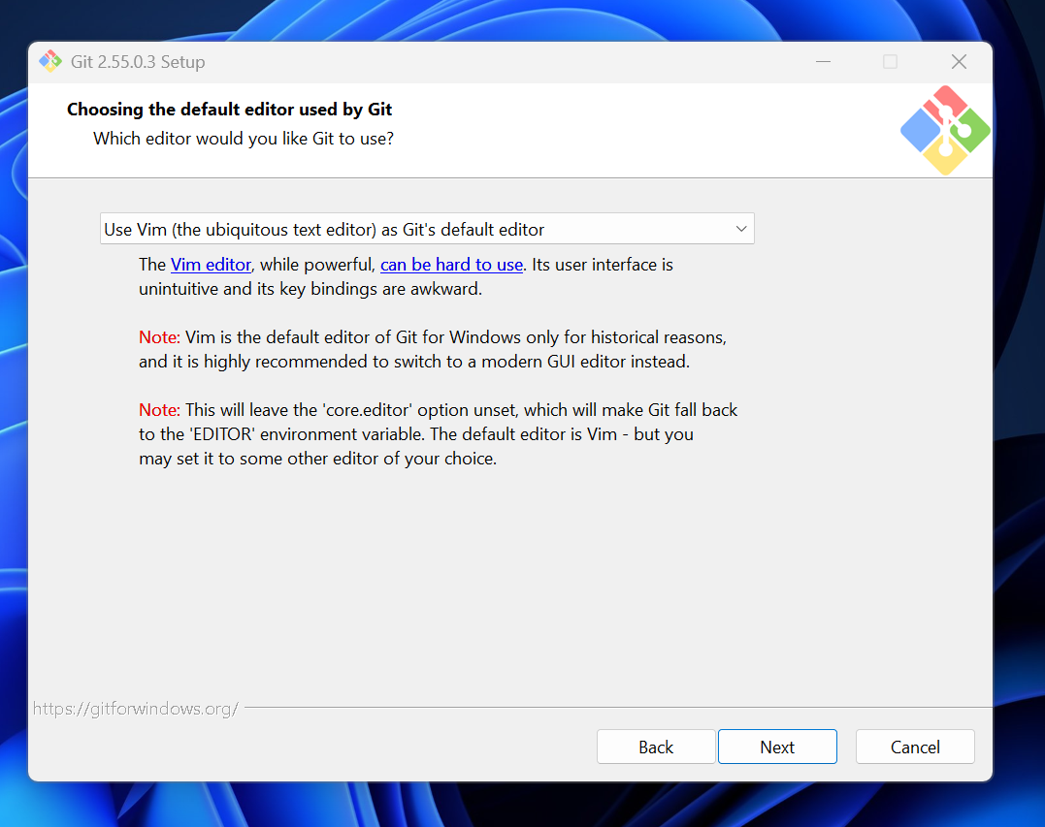Open the Vim editor link
Screen dimensions: 1045x827
(211, 265)
